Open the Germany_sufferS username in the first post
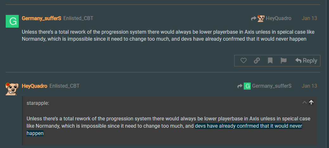Screen dimensions: 329x148 coord(41,18)
